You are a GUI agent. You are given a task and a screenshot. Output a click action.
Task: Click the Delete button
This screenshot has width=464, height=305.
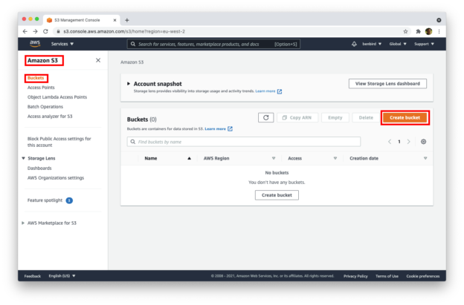click(x=366, y=117)
